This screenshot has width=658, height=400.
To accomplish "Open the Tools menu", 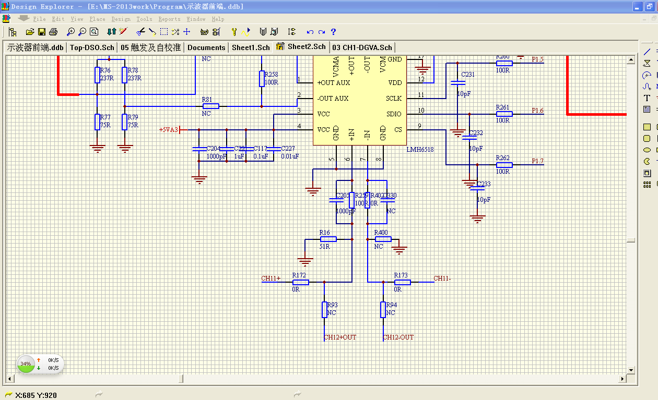I will pos(144,19).
